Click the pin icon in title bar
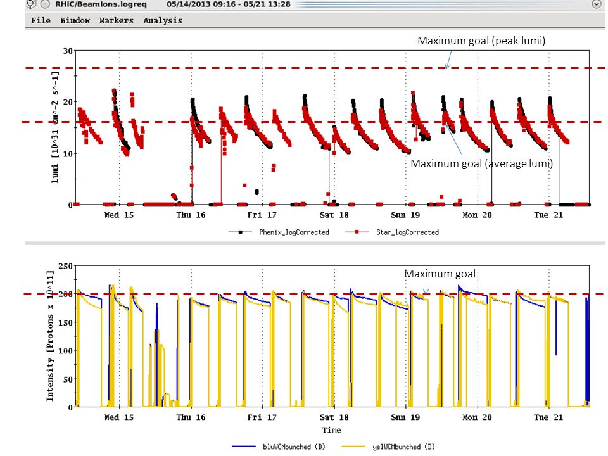The width and height of the screenshot is (608, 456). (x=32, y=4)
